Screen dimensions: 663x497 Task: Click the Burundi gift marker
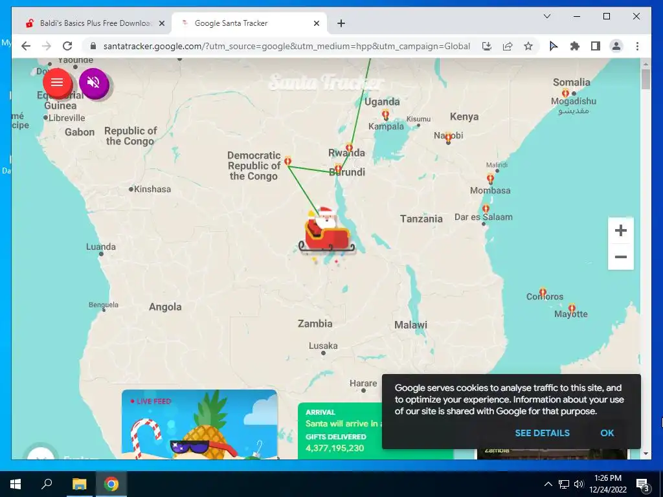(x=338, y=169)
